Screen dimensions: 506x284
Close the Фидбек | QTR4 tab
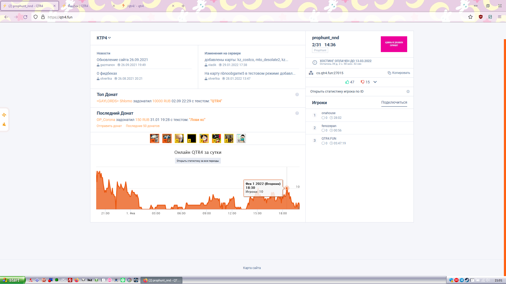(114, 6)
